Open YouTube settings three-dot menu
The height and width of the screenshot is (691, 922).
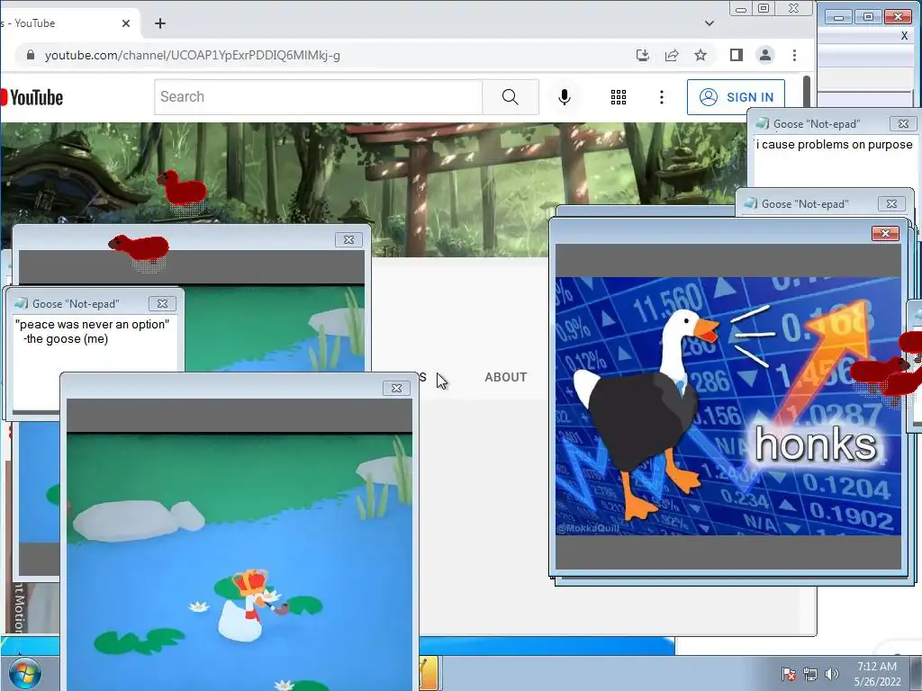click(662, 97)
